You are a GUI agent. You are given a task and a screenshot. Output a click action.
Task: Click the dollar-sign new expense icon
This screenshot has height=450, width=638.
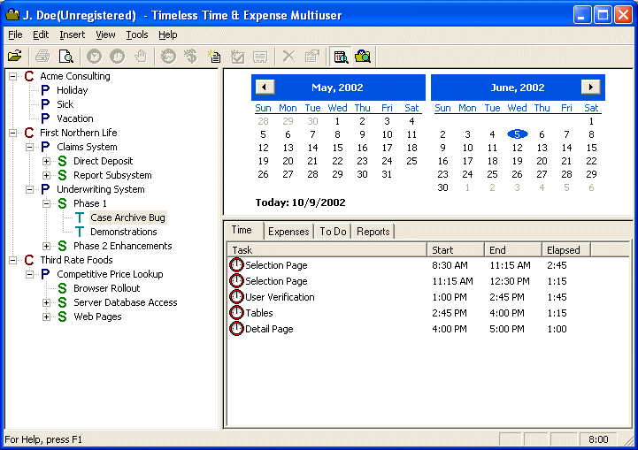pos(191,56)
